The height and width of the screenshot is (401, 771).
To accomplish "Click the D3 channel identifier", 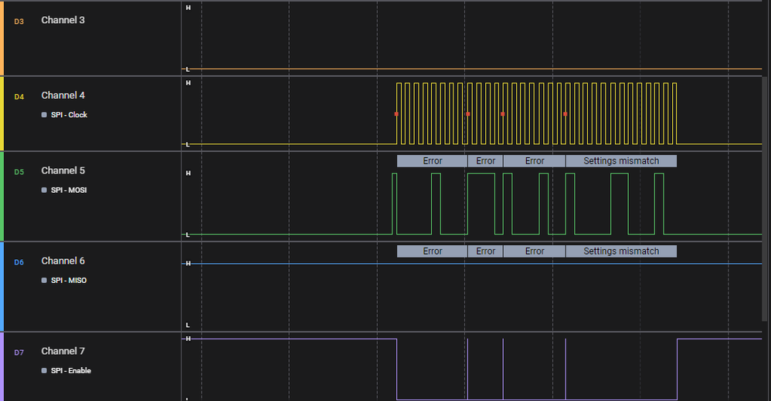I will pyautogui.click(x=19, y=22).
